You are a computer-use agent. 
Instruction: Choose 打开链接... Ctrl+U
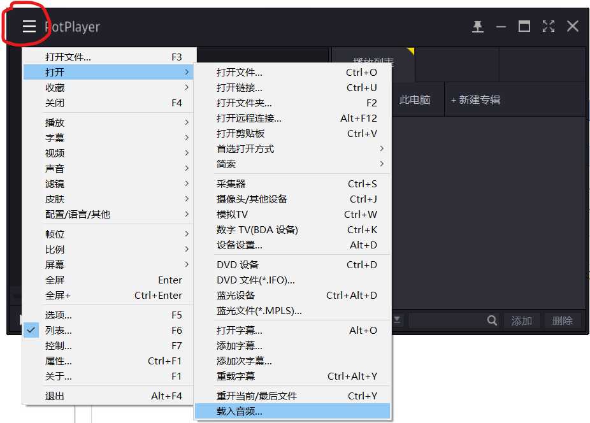pos(292,88)
